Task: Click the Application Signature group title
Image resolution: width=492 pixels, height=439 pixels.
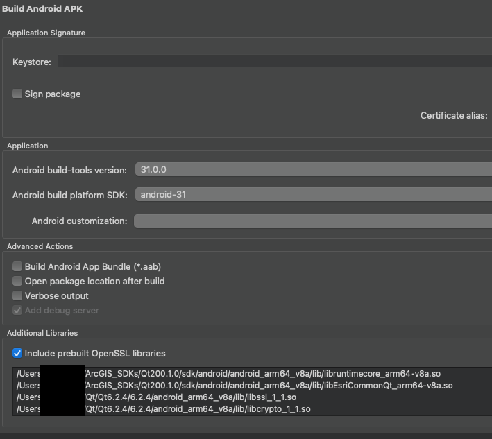Action: (46, 33)
